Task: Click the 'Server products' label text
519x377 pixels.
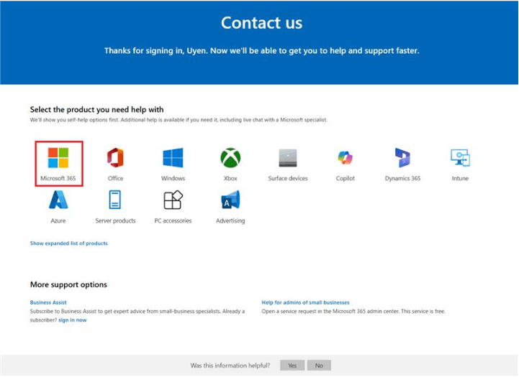Action: point(115,220)
